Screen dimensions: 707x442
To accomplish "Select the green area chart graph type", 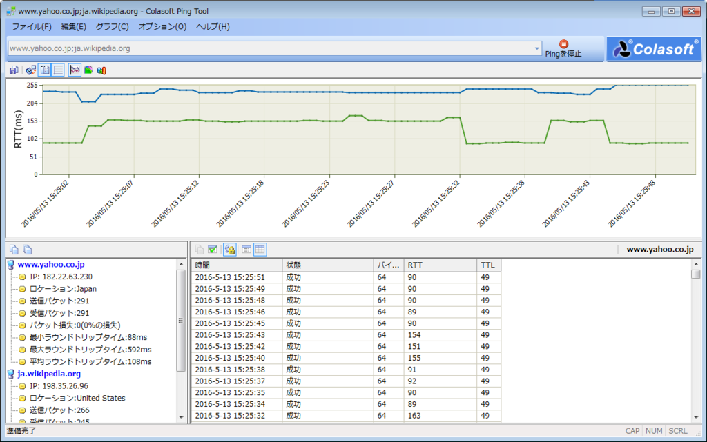I will (x=88, y=70).
